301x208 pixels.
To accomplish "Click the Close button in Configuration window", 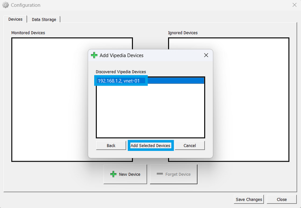I will click(282, 199).
